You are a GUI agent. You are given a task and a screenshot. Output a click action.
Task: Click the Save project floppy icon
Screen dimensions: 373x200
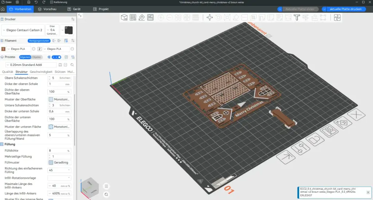click(28, 2)
